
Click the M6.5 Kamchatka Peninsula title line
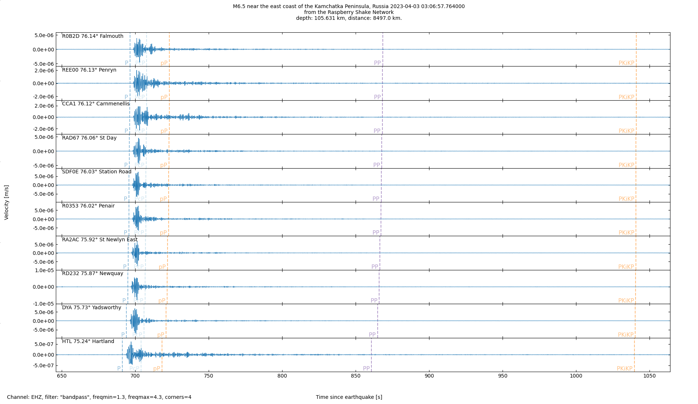[x=349, y=6]
